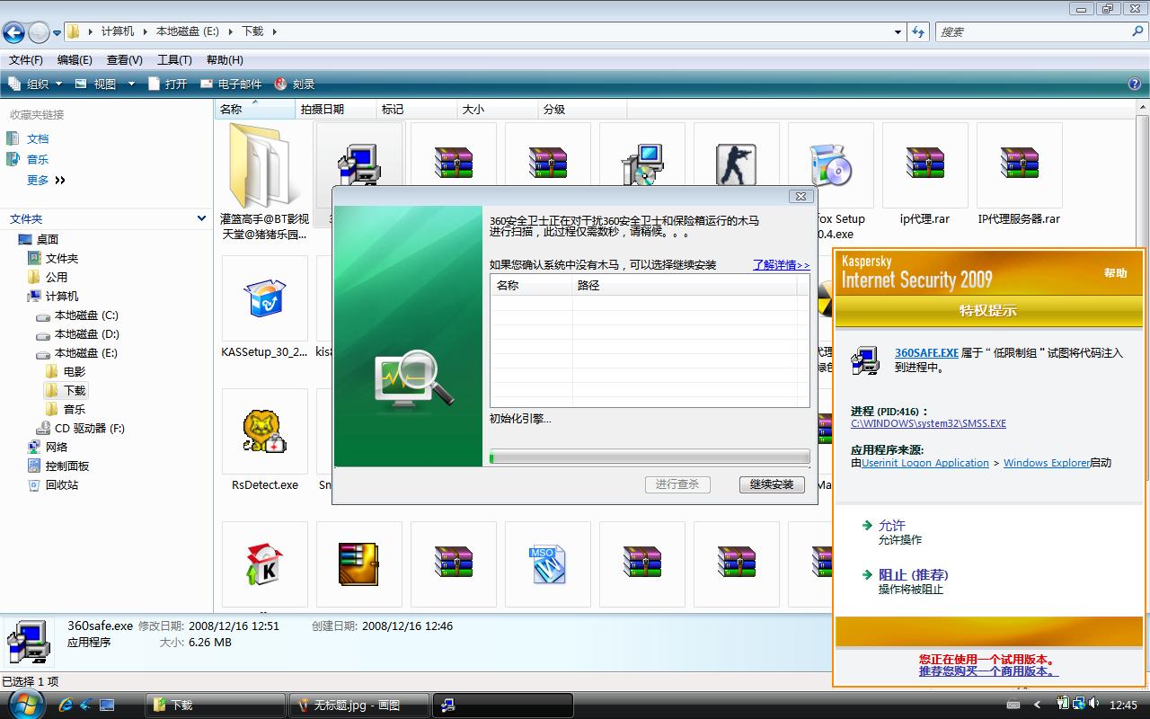The image size is (1150, 719).
Task: Select 本地磁盘 (C:) in folder tree
Action: coord(86,315)
